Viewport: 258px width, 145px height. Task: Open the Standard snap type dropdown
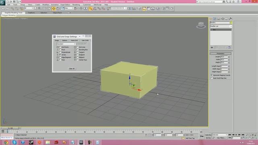(x=66, y=44)
